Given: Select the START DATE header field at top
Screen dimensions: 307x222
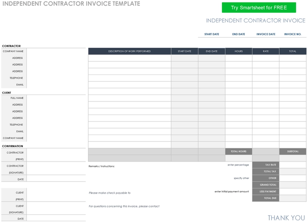Looking at the screenshot, I should pyautogui.click(x=212, y=34).
